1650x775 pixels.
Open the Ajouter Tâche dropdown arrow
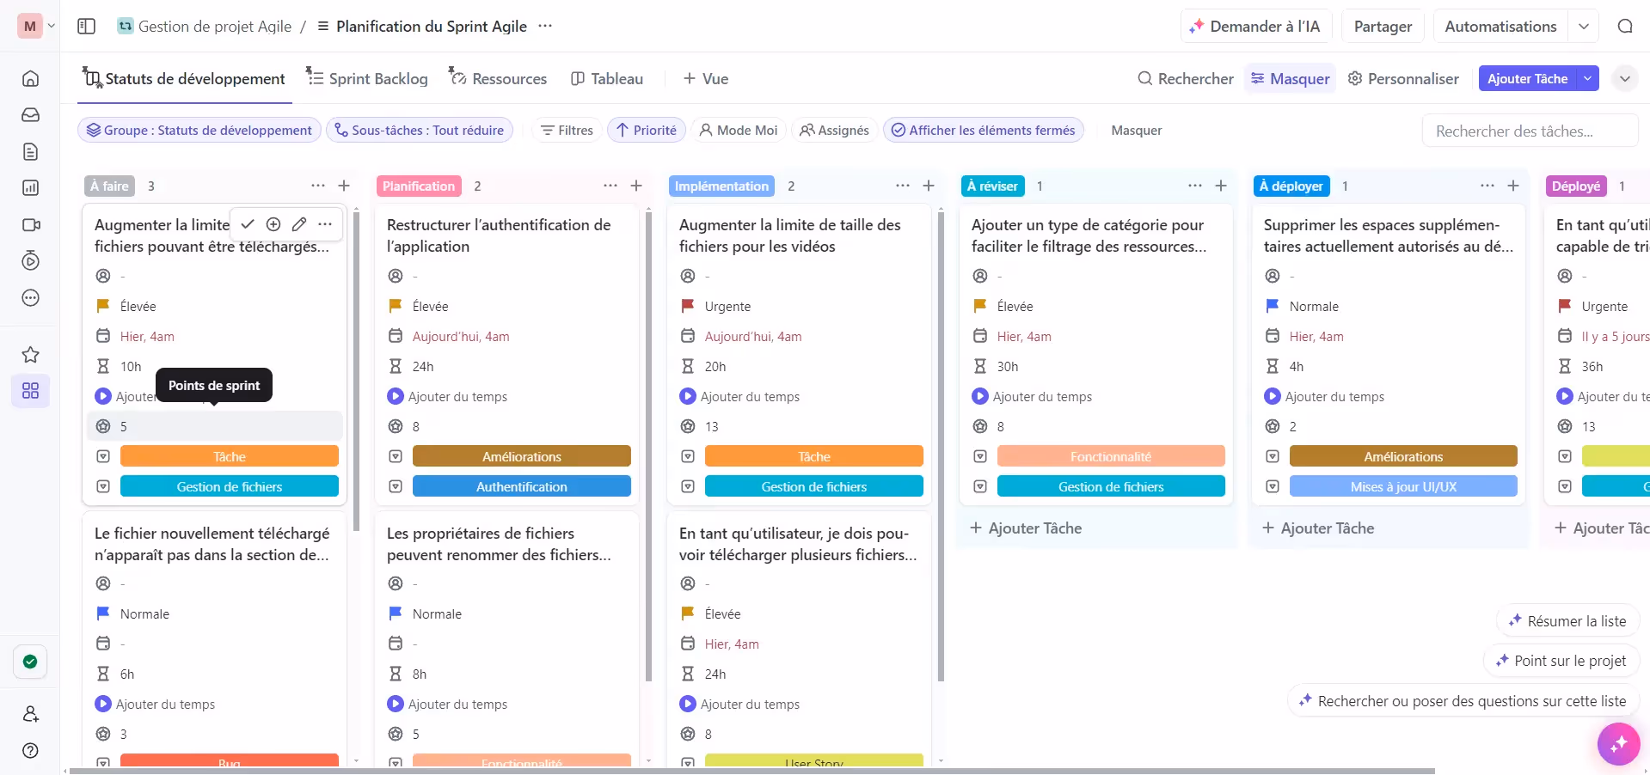[x=1587, y=79]
